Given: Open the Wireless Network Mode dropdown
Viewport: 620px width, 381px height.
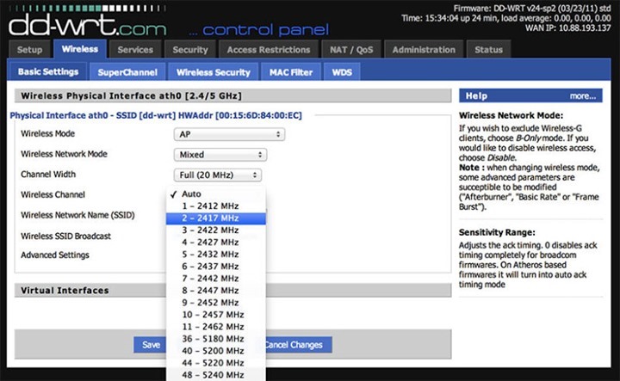Looking at the screenshot, I should (220, 155).
